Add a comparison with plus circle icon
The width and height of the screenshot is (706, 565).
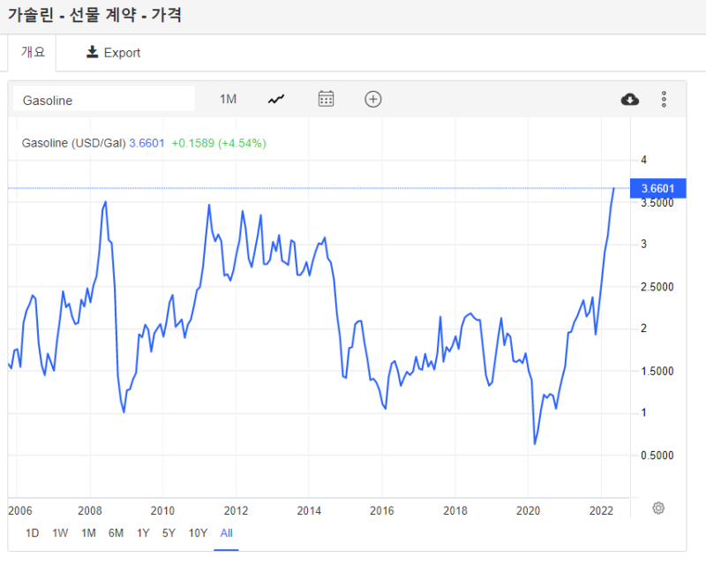coord(372,99)
